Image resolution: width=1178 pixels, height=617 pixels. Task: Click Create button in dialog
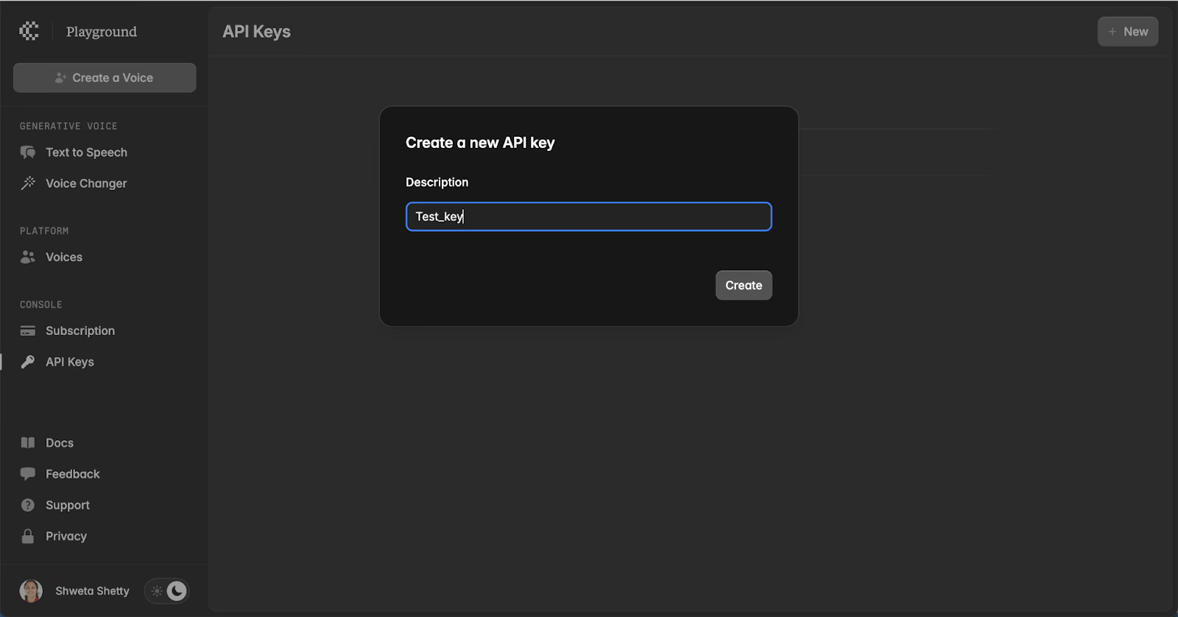click(744, 285)
